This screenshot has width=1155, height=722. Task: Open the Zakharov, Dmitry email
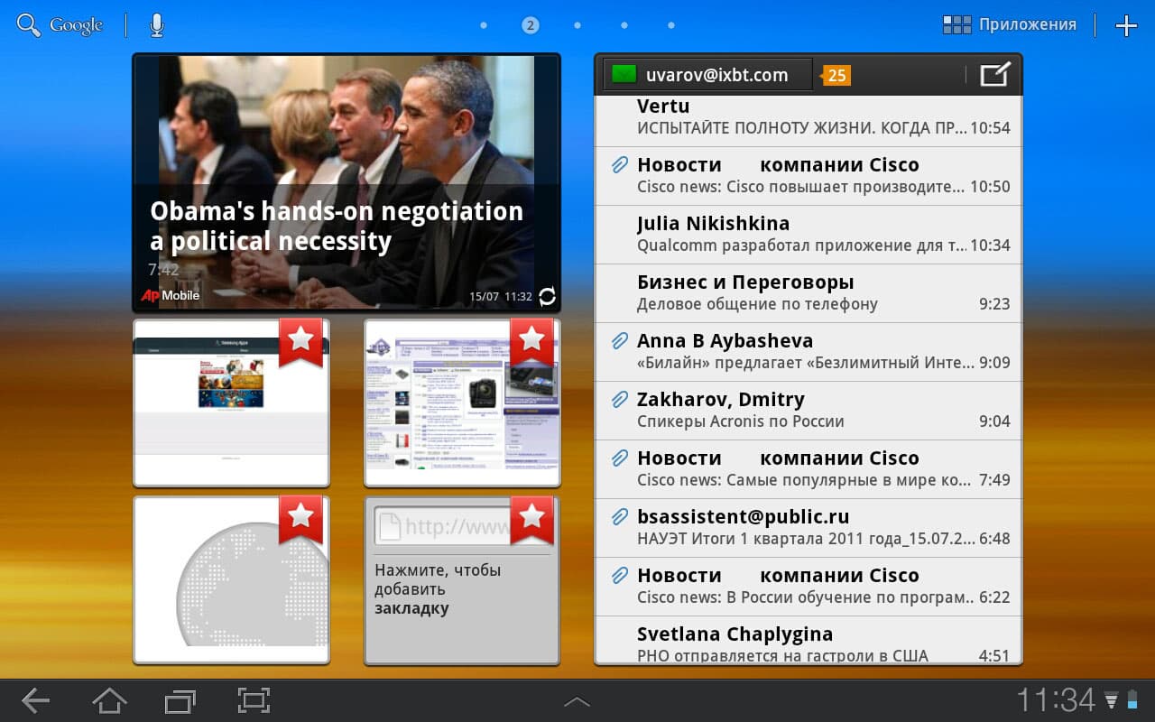808,411
